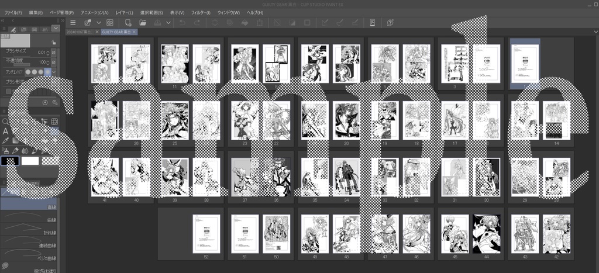Open the hamburger command bar menu
The width and height of the screenshot is (599, 273).
coord(73,23)
